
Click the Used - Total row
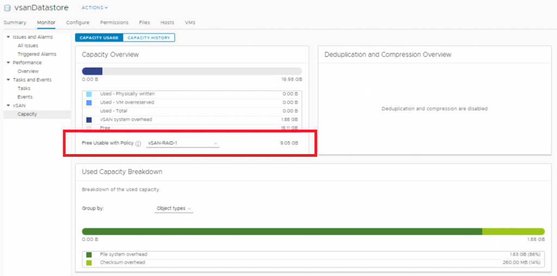pyautogui.click(x=192, y=111)
